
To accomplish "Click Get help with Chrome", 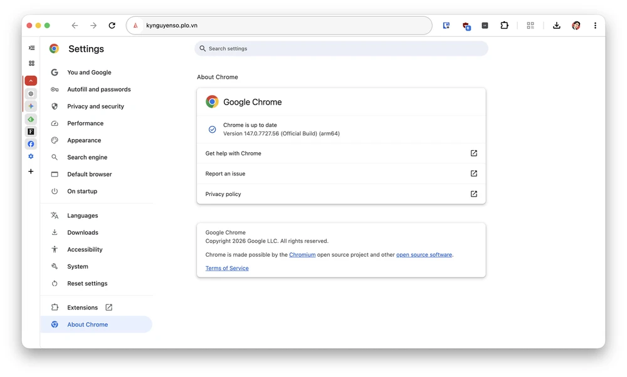I will pos(233,153).
